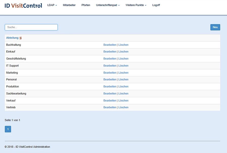Edit the Buchhaltung department

pyautogui.click(x=110, y=45)
